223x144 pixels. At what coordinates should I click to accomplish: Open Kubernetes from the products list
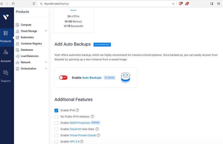coord(27,37)
